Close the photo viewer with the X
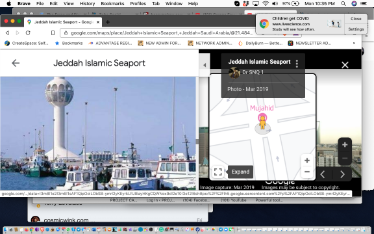 coord(345,65)
